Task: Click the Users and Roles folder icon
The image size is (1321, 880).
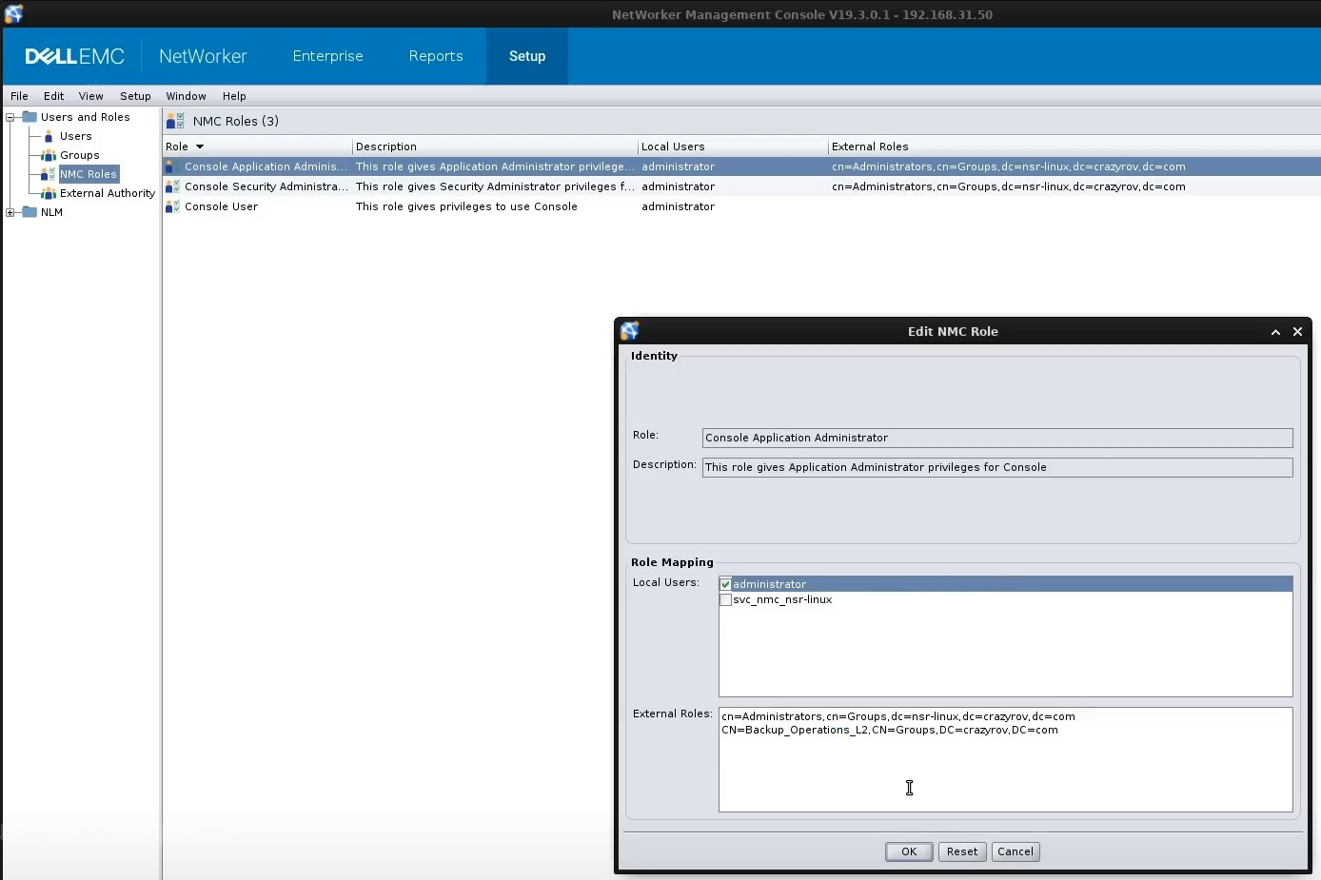Action: pyautogui.click(x=30, y=117)
